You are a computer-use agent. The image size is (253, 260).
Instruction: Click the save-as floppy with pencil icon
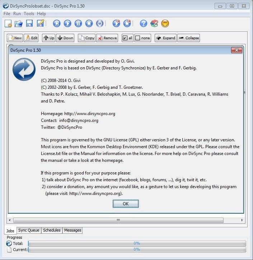(x=41, y=23)
